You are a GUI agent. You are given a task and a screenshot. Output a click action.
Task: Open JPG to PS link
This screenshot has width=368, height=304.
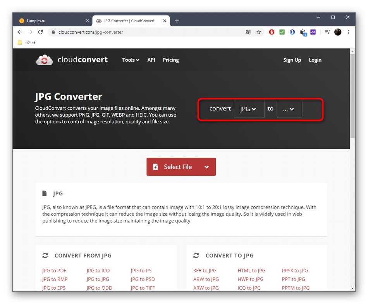click(x=141, y=271)
